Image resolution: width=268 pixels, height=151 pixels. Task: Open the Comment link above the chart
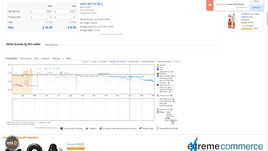[103, 62]
